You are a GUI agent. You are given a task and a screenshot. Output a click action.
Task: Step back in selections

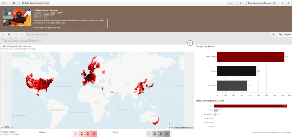pyautogui.click(x=9, y=34)
